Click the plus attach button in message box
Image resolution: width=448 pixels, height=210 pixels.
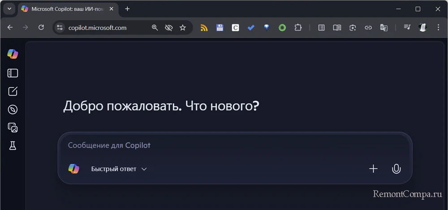coord(373,169)
